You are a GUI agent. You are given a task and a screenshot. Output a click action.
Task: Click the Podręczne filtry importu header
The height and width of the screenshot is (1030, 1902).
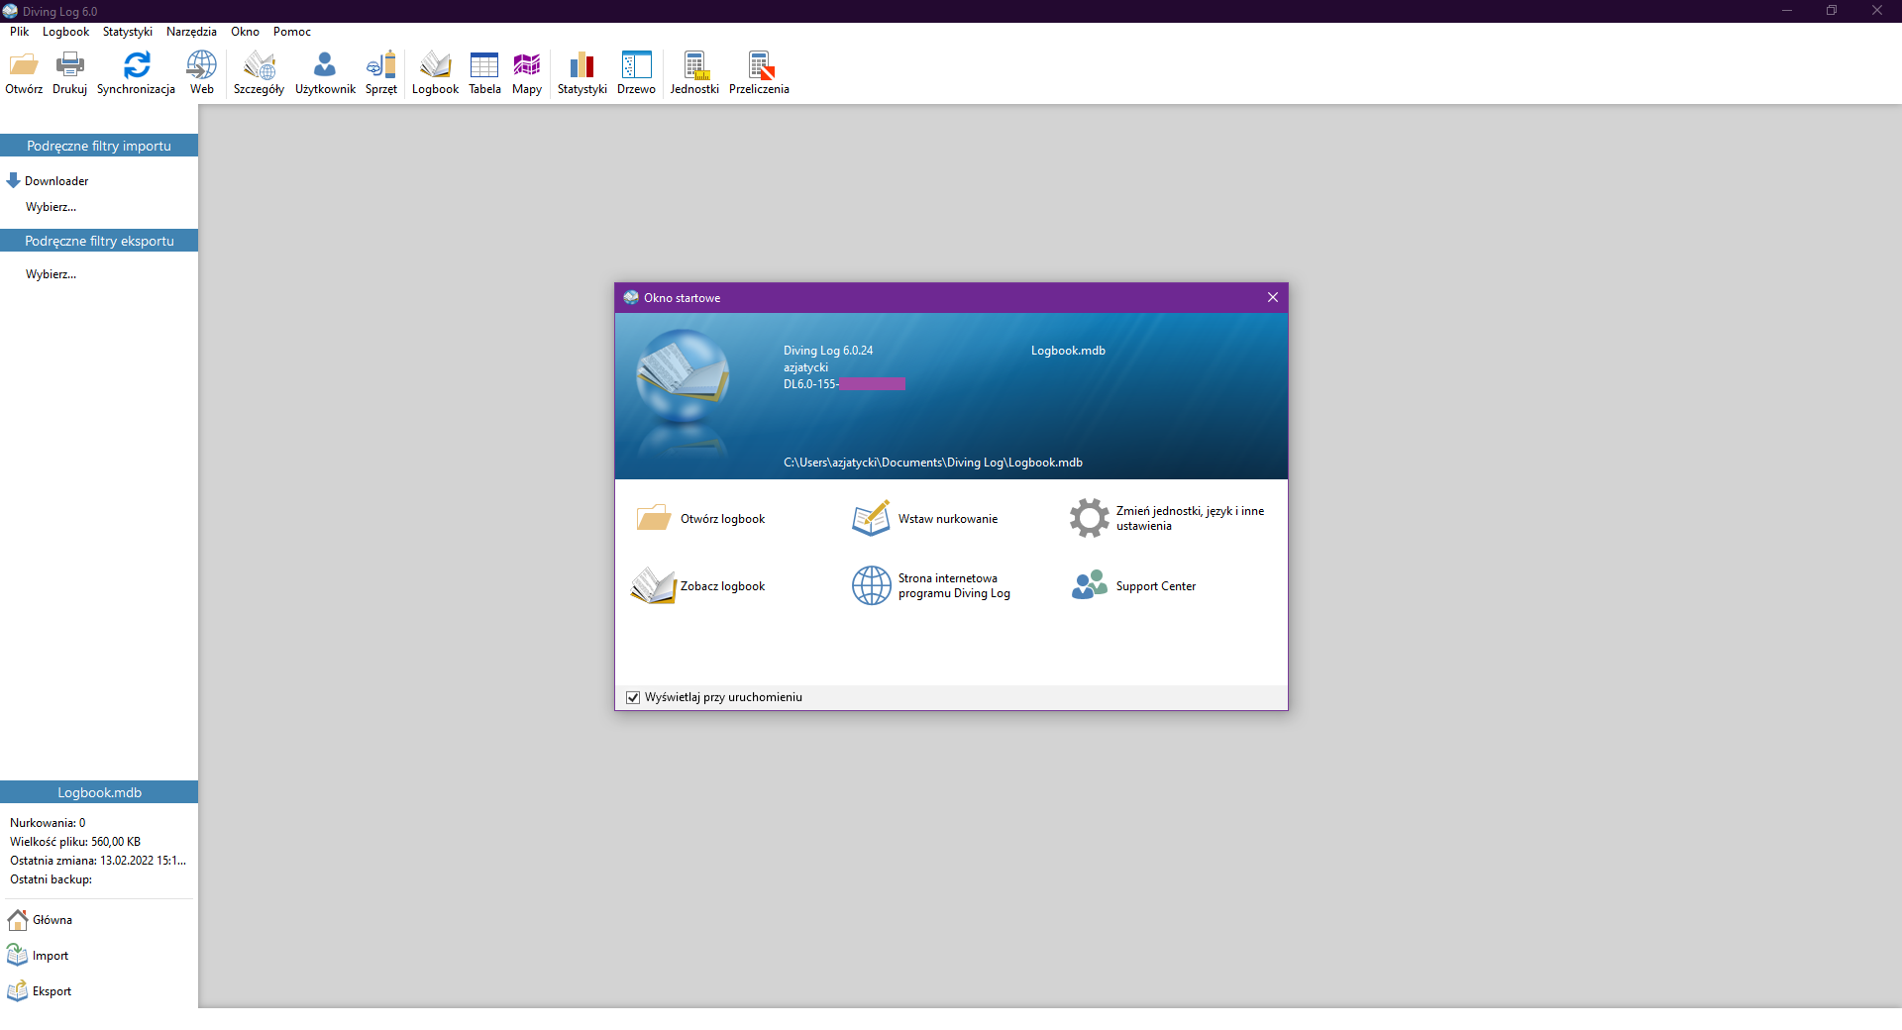(x=99, y=146)
